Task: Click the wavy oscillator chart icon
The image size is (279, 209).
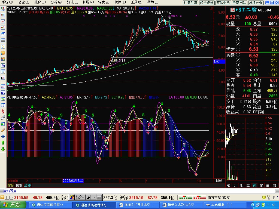Action: [x=3, y=86]
